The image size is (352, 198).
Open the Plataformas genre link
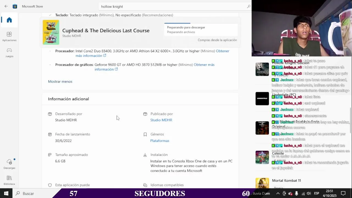tap(159, 141)
